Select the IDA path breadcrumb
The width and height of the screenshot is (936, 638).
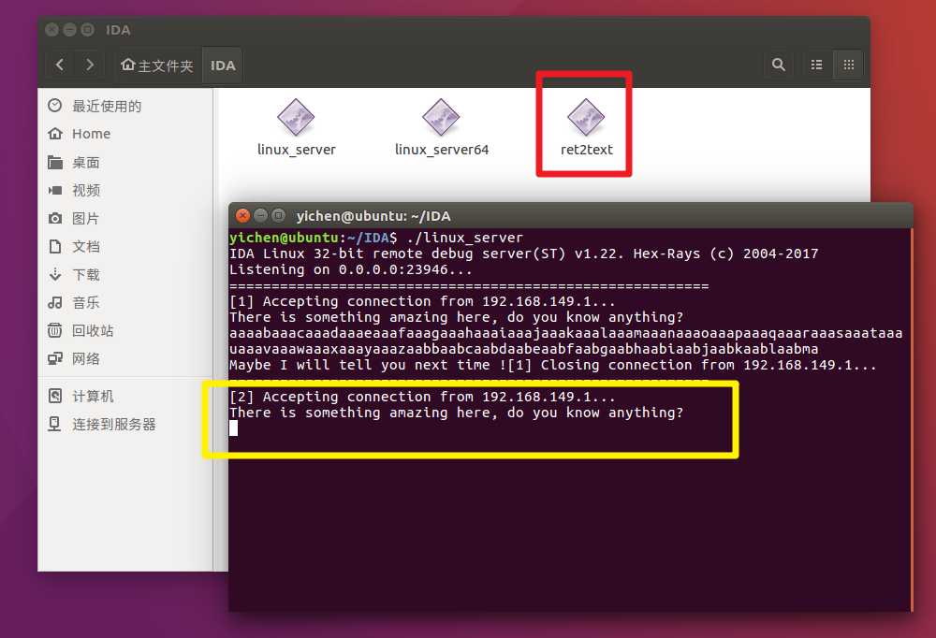coord(223,65)
